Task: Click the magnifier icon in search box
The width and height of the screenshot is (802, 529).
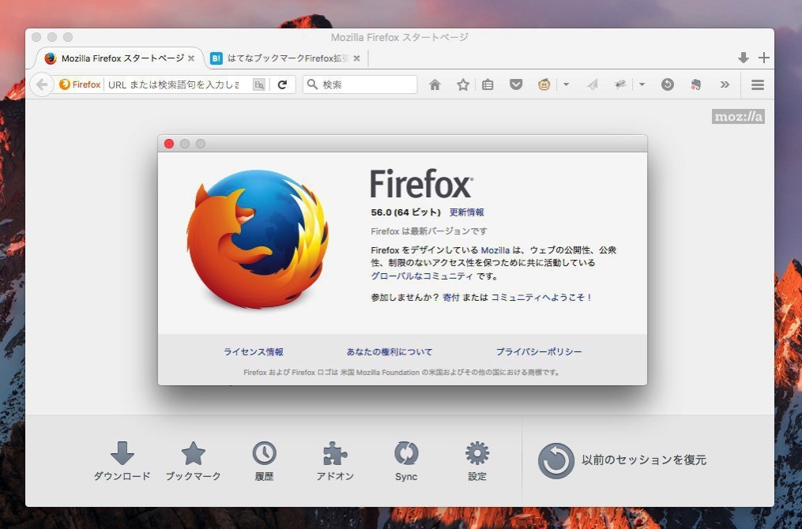Action: 312,84
